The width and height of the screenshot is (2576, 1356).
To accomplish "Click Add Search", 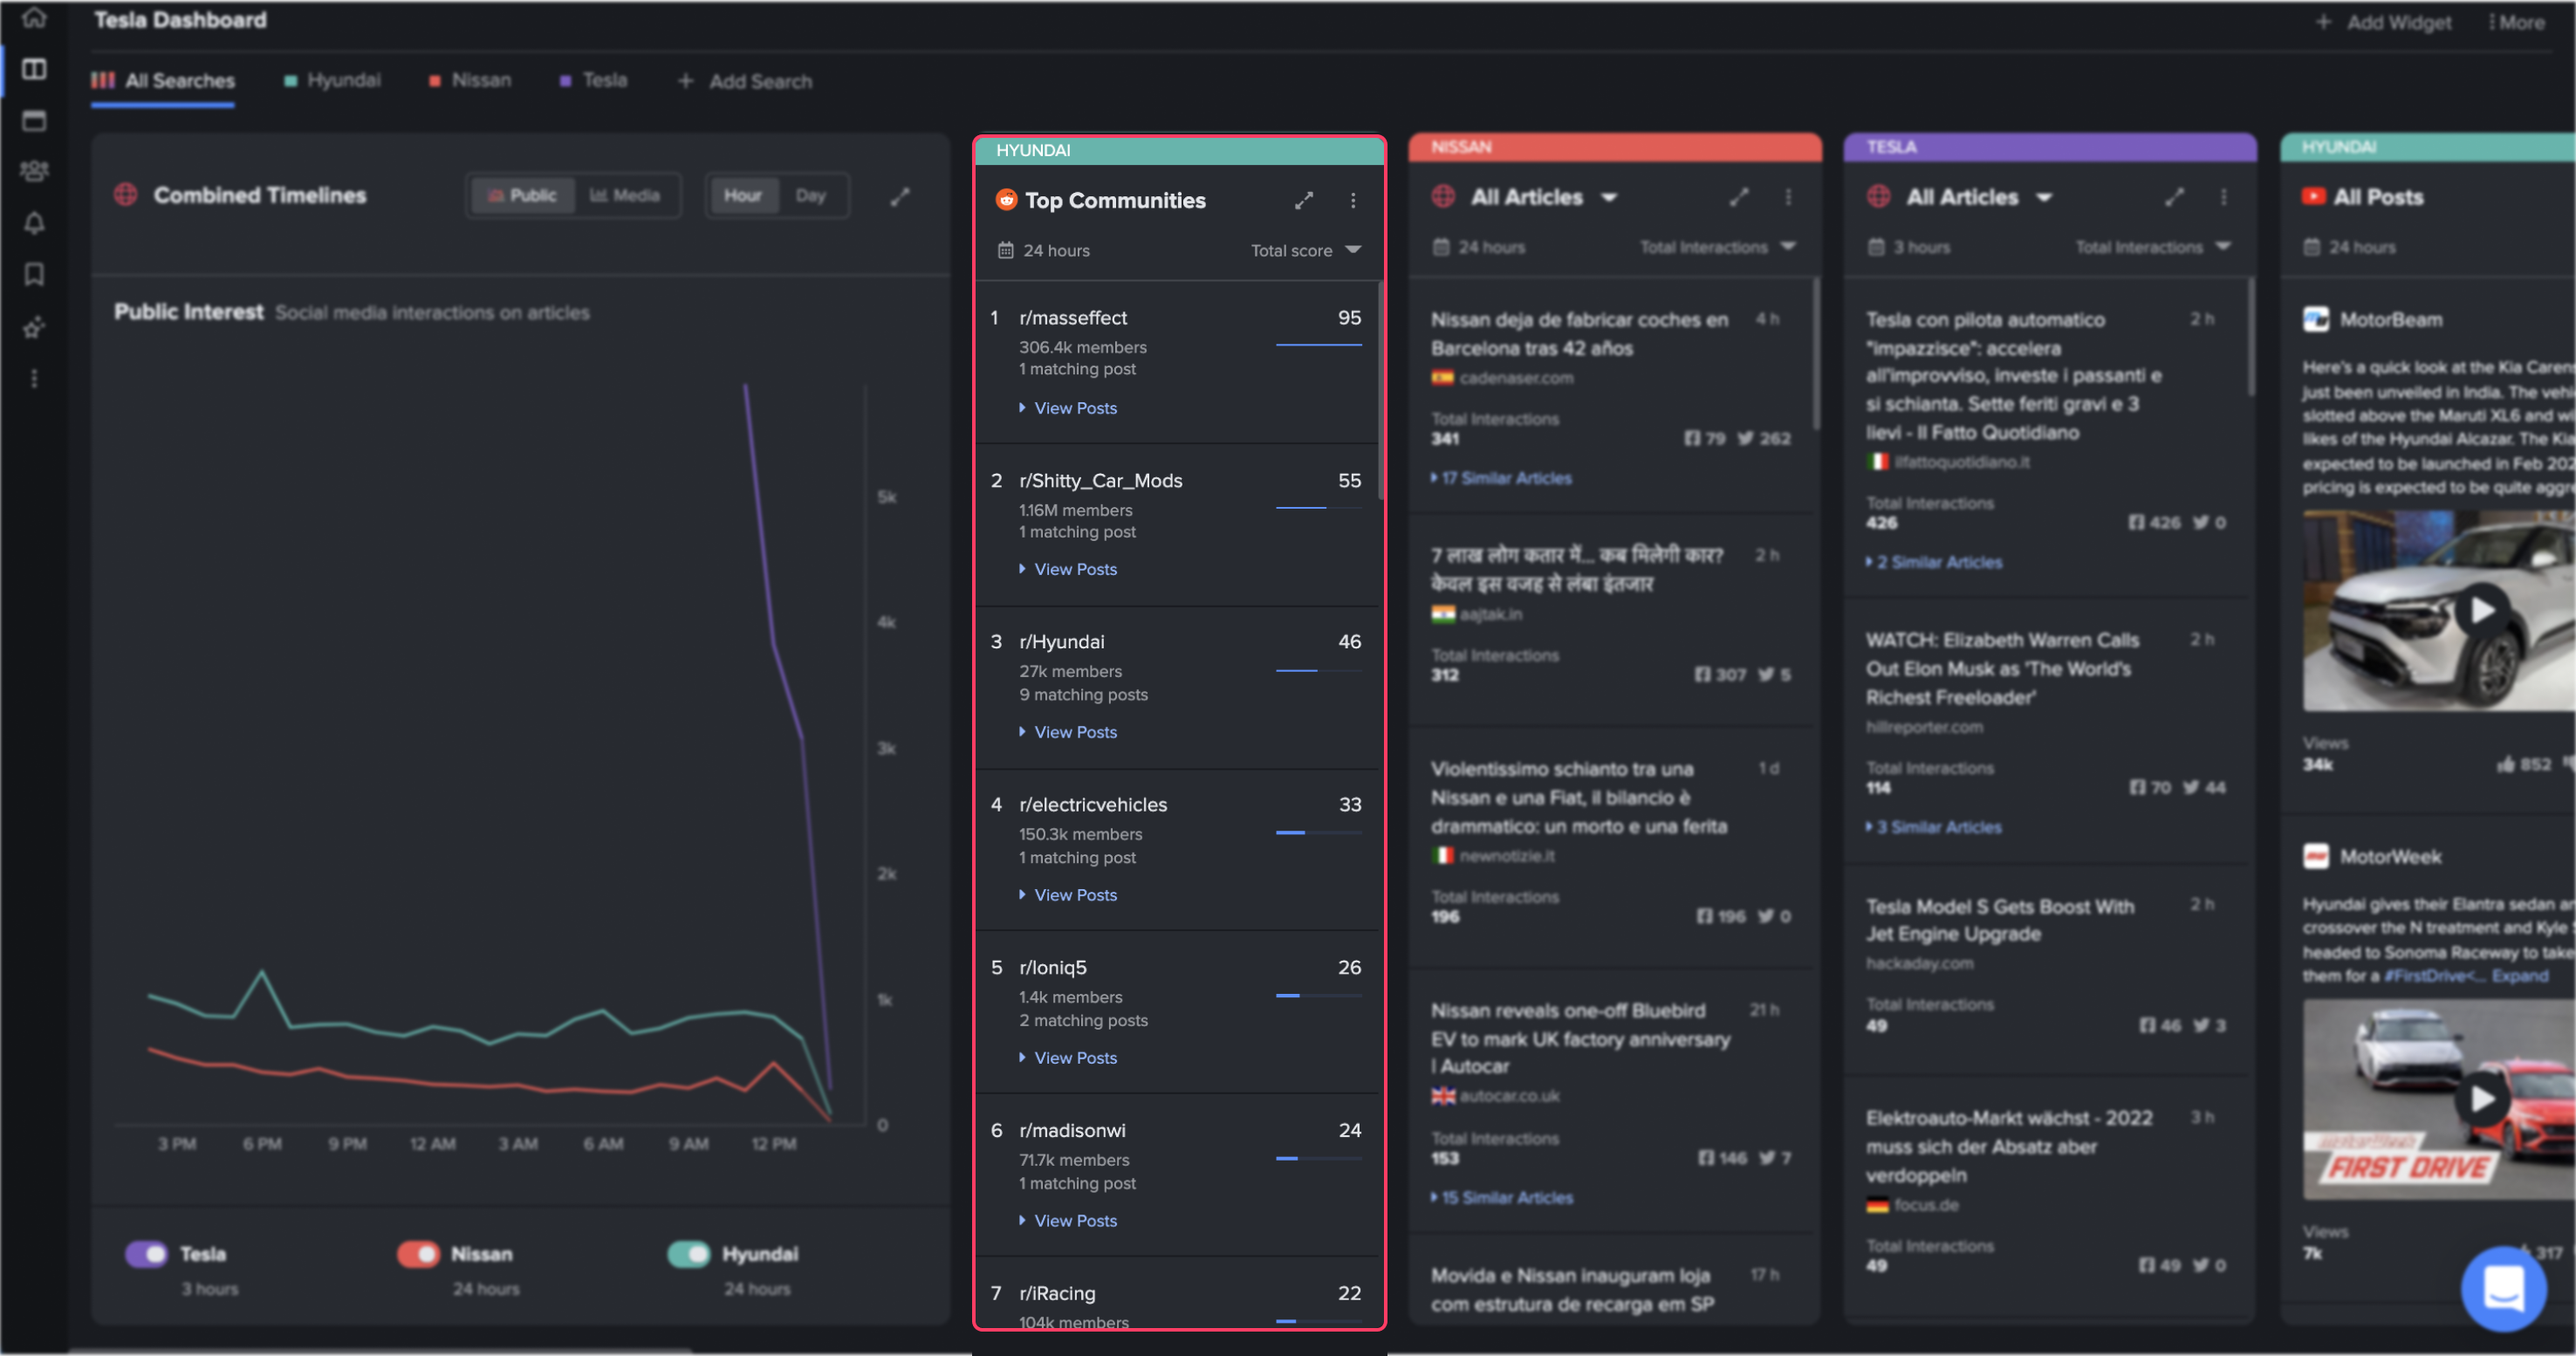I will (746, 81).
